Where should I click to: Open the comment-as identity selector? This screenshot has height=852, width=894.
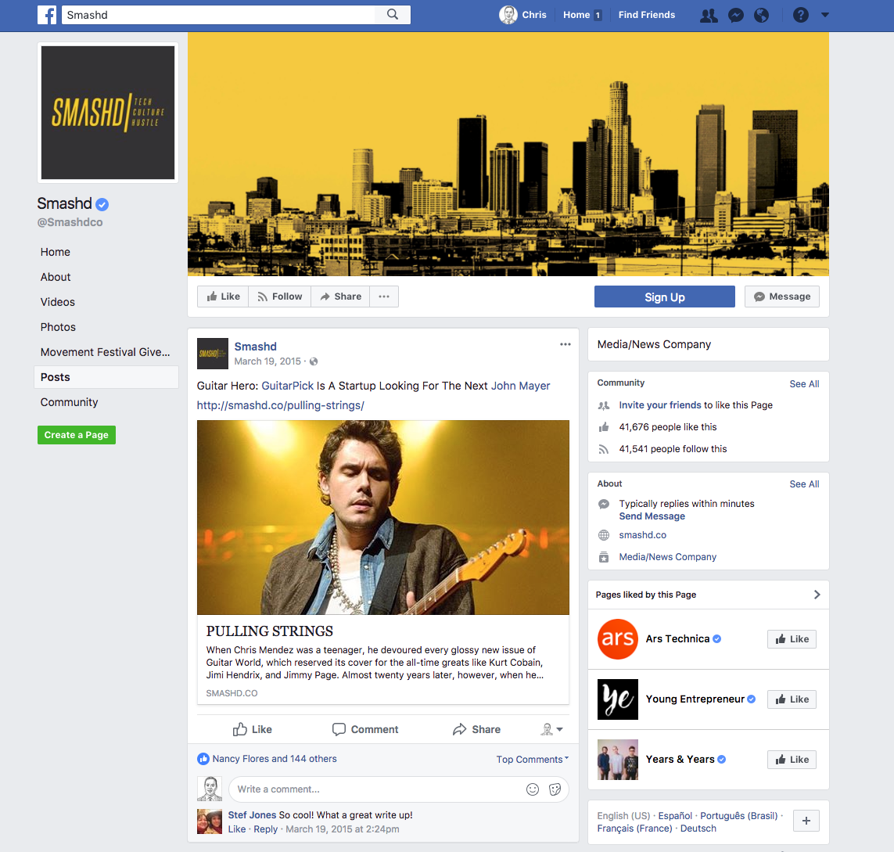pos(551,729)
